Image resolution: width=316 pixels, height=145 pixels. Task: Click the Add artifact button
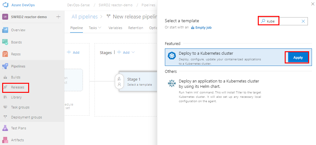click(73, 52)
